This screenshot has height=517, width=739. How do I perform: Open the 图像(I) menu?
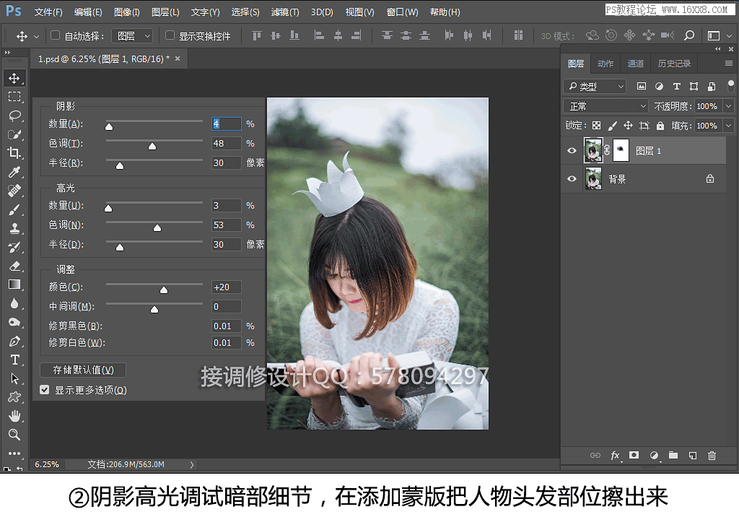pos(127,12)
